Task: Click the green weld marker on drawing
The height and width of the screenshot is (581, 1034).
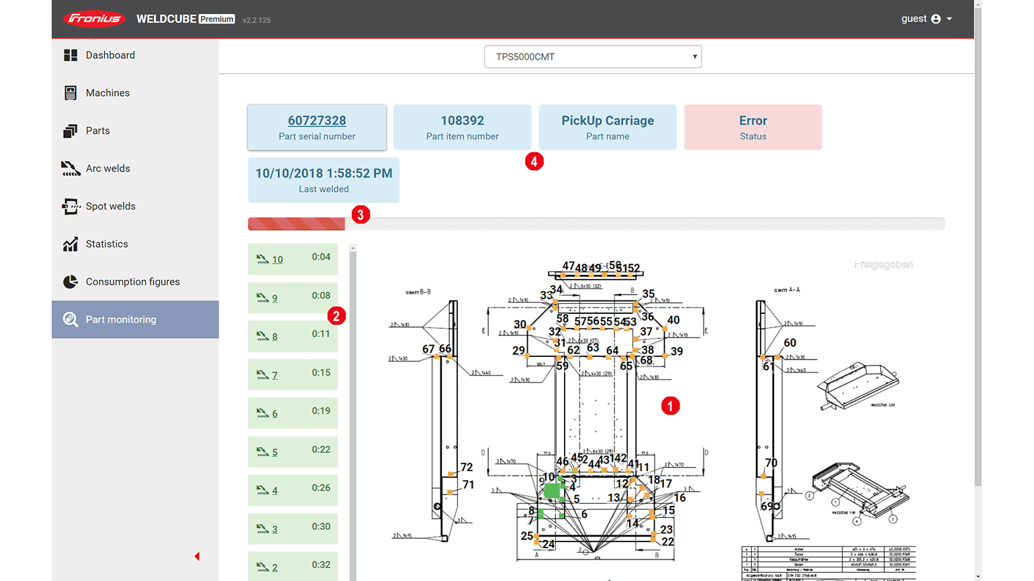Action: coord(552,491)
